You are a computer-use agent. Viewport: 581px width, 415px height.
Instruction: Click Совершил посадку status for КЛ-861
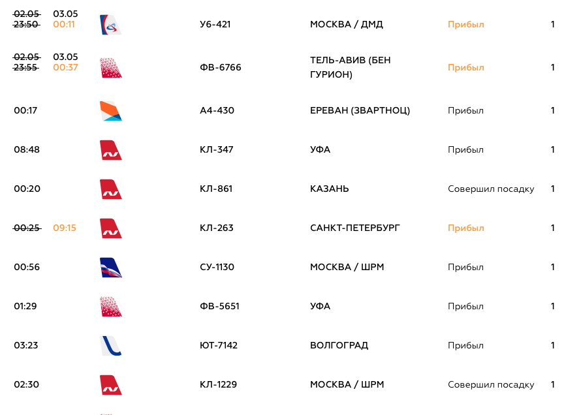491,189
